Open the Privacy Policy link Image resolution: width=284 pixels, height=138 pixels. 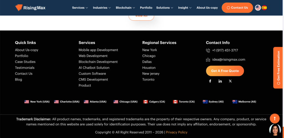[x=177, y=132]
